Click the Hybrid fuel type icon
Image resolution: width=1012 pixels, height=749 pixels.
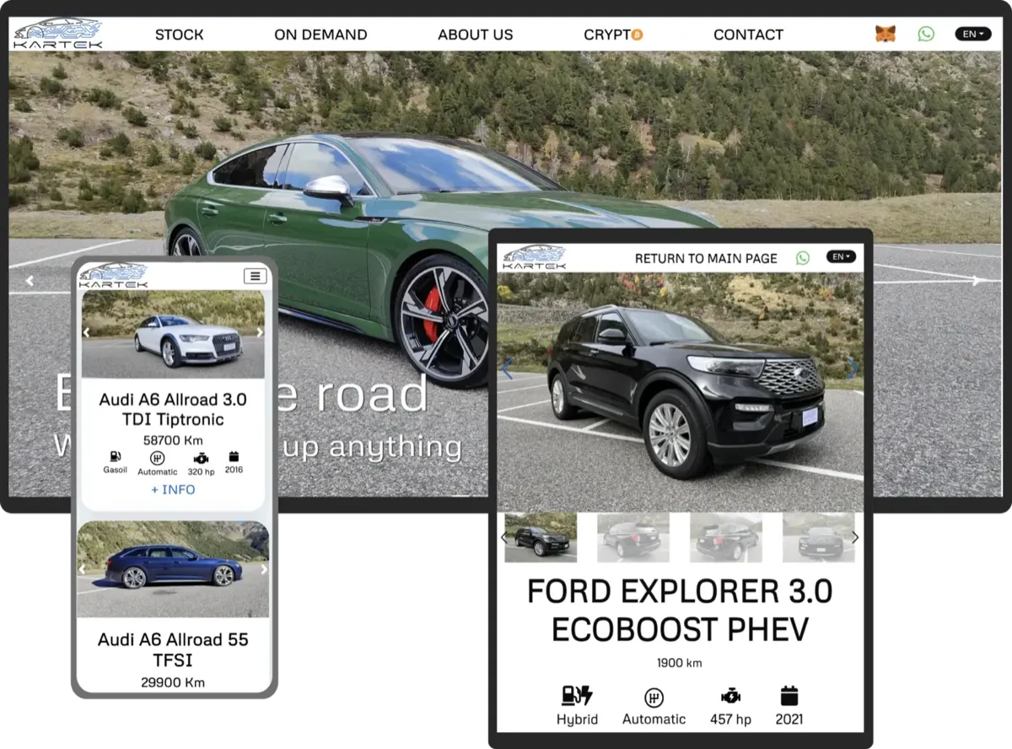(x=577, y=697)
